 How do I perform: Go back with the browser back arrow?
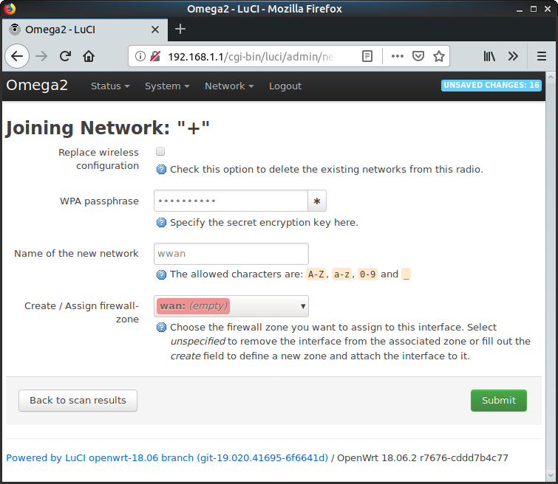(x=17, y=56)
